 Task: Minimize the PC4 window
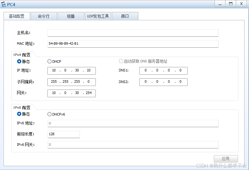tap(220, 4)
